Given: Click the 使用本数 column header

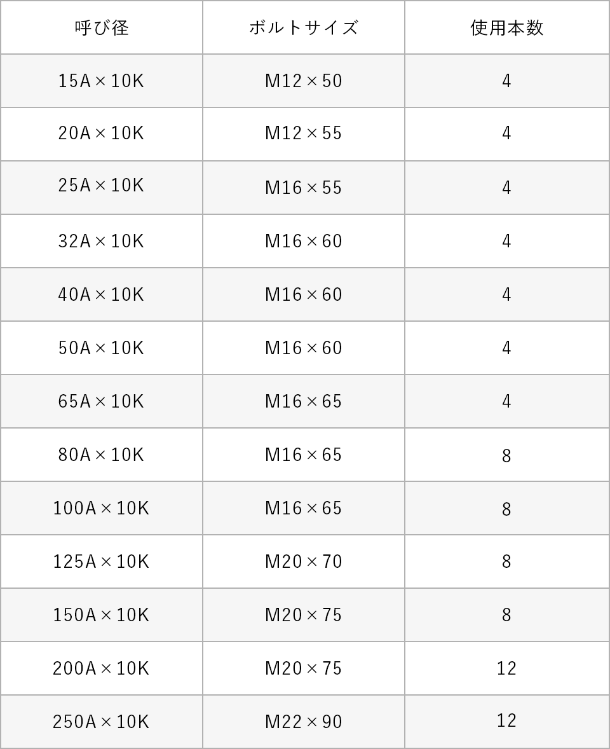Looking at the screenshot, I should click(x=506, y=28).
